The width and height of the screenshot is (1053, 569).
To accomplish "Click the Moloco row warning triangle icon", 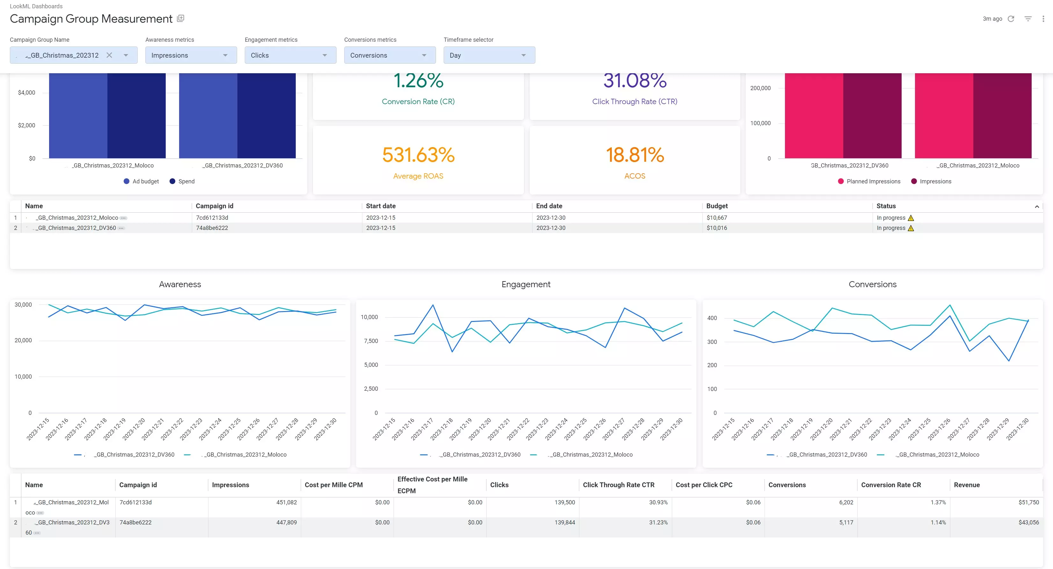I will tap(911, 218).
